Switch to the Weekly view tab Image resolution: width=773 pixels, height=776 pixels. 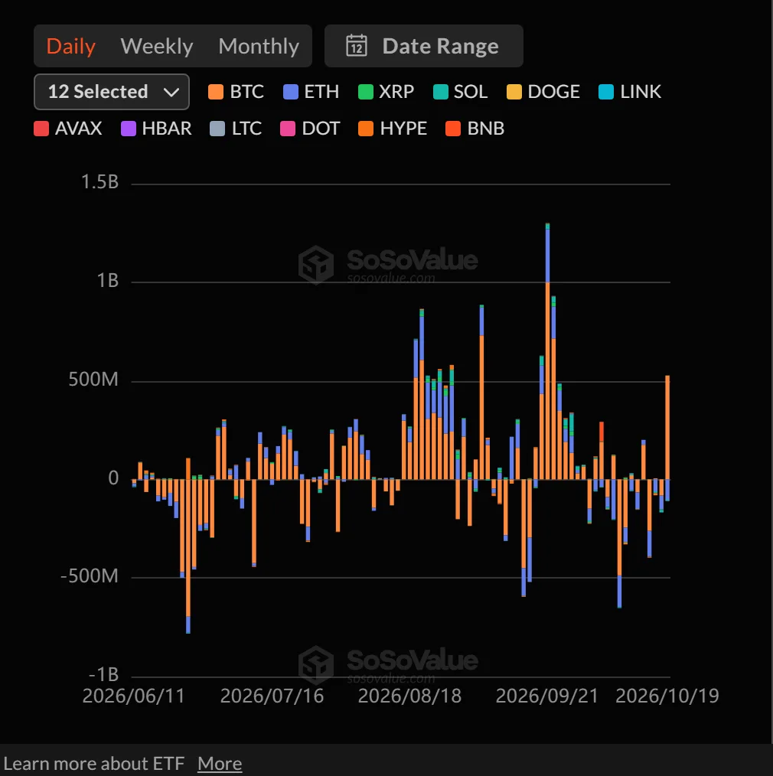[157, 46]
